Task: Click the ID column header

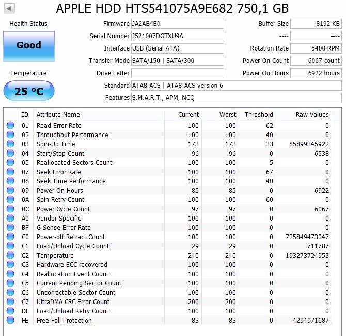Action: pyautogui.click(x=25, y=114)
